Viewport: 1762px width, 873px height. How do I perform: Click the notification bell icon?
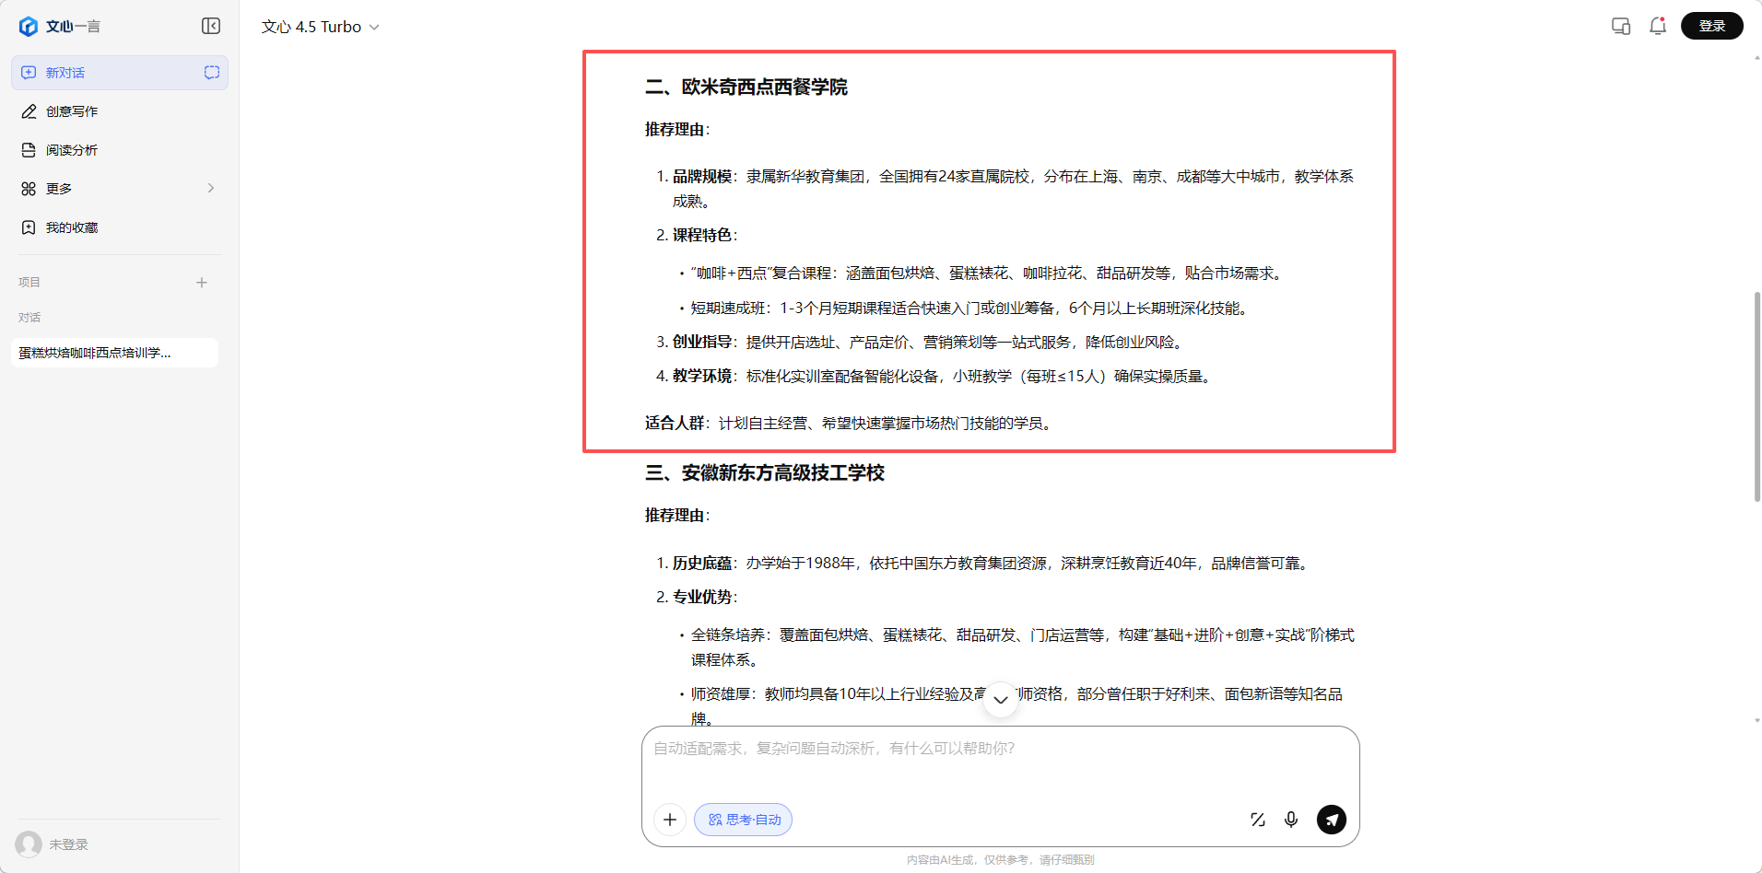1657,26
